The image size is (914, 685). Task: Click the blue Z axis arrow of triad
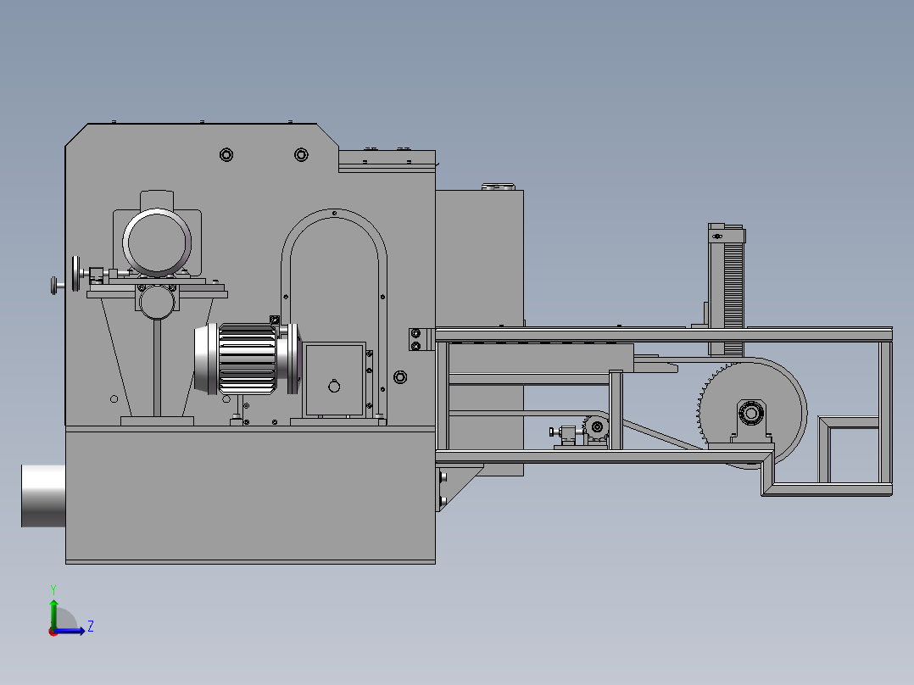pyautogui.click(x=71, y=631)
